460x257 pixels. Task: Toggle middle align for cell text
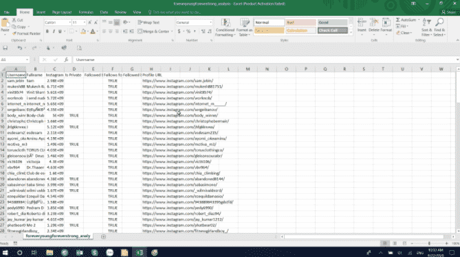tap(110, 23)
